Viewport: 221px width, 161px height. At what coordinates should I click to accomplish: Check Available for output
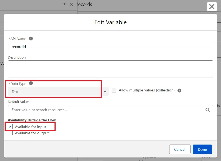coord(10,133)
